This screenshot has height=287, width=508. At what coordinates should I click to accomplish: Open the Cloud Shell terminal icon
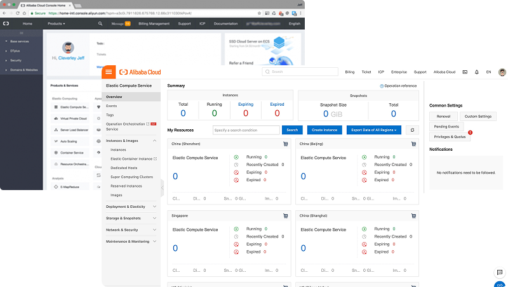[465, 72]
